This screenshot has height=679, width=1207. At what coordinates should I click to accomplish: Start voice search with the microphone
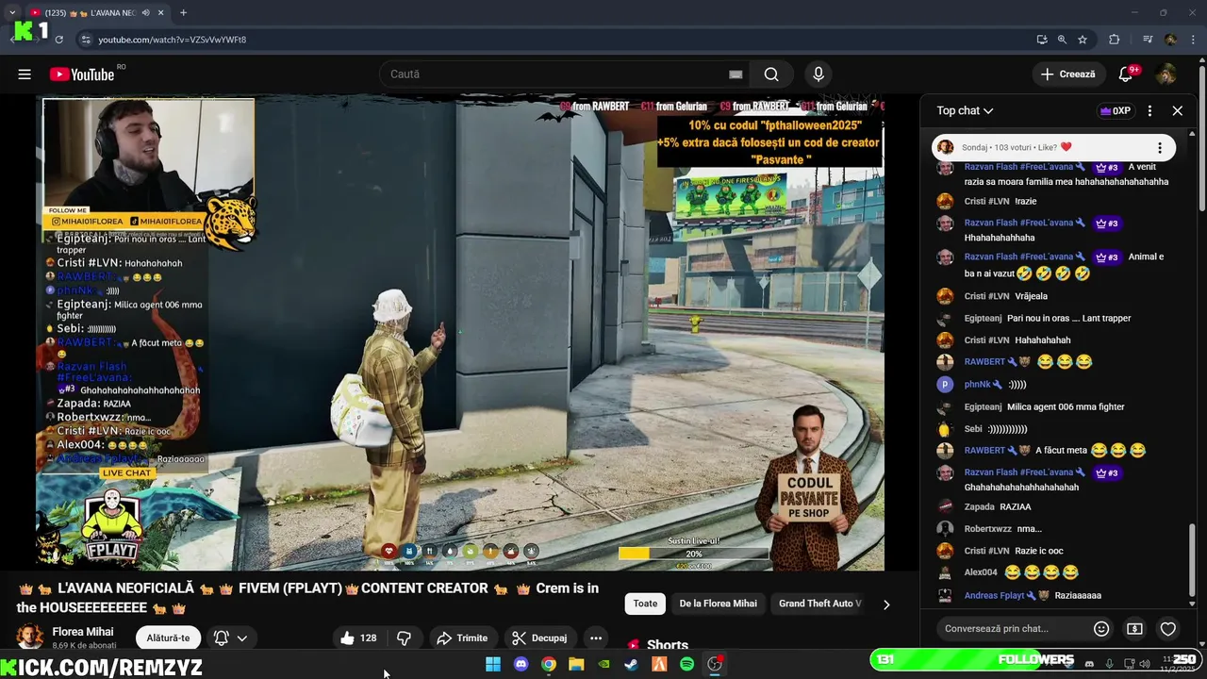(x=818, y=75)
